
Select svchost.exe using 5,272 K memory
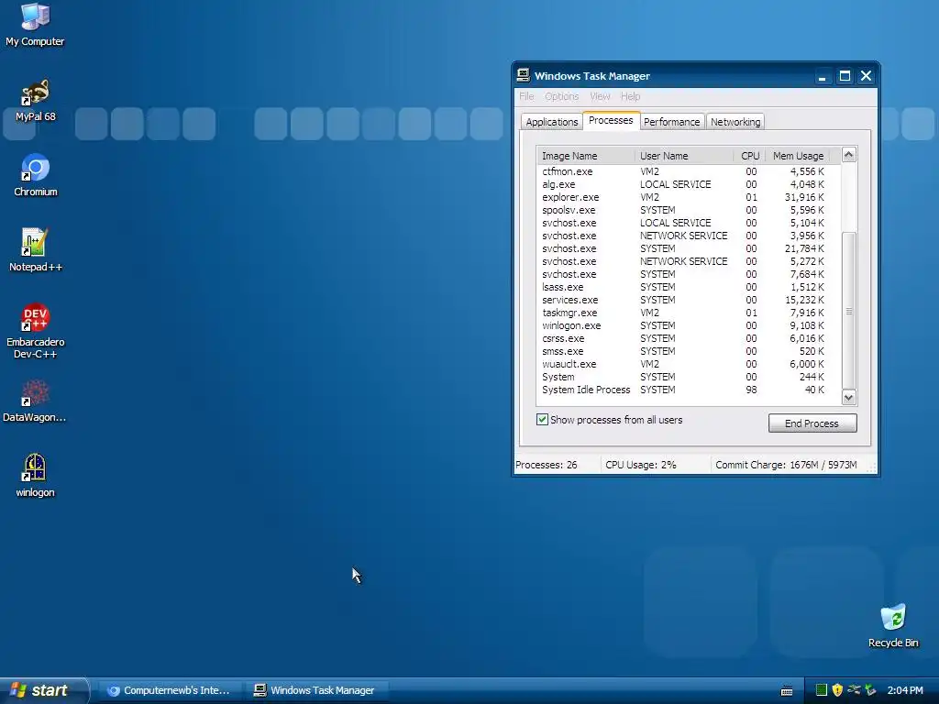point(689,261)
